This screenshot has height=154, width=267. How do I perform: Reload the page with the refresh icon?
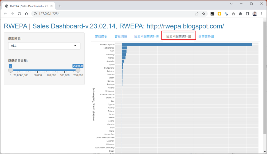pos(19,14)
